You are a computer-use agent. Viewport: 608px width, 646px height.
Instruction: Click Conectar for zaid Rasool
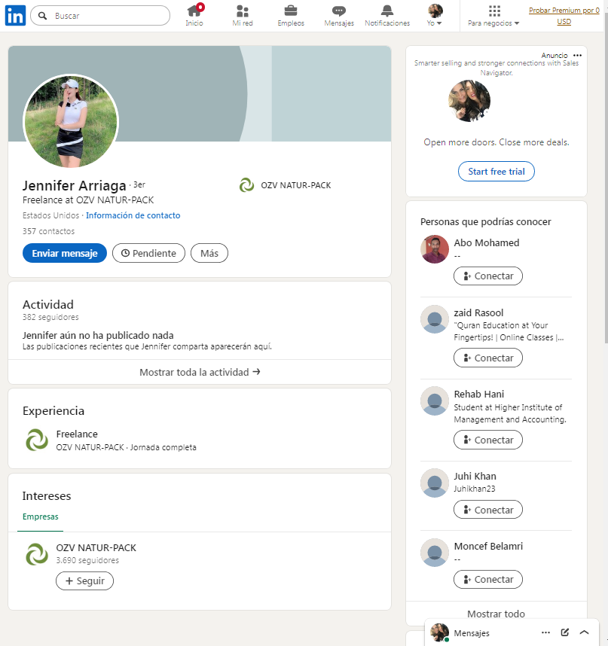pos(488,358)
